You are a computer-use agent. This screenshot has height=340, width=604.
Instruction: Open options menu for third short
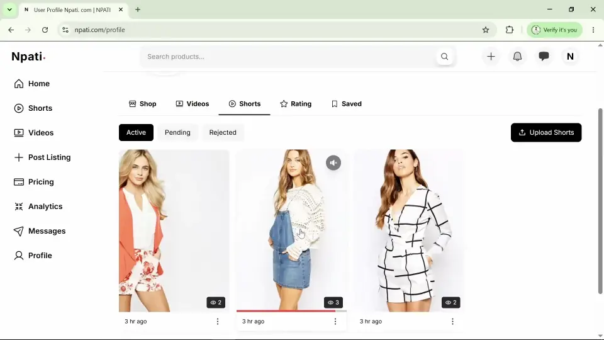(452, 322)
